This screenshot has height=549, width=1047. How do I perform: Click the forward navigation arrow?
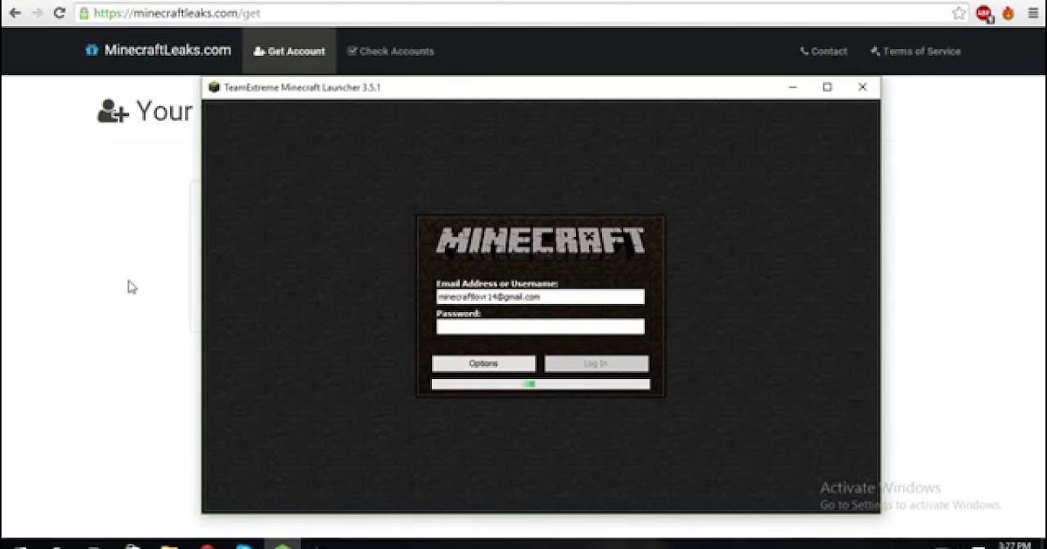37,12
